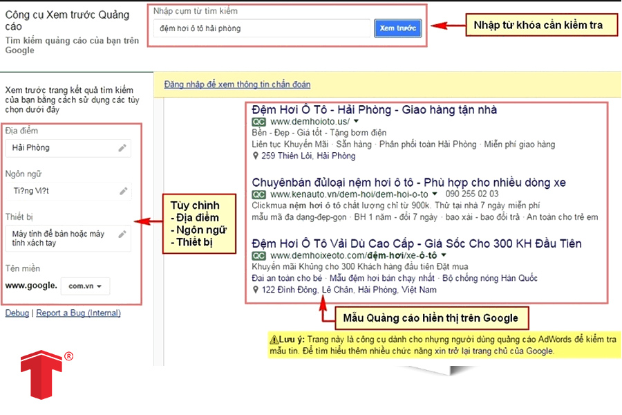
Task: Click Công cụ Xem trước Quảng cáo title
Action: click(x=67, y=21)
